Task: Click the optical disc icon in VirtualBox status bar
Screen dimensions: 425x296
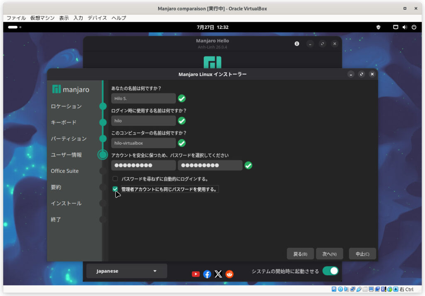Action: [x=340, y=289]
